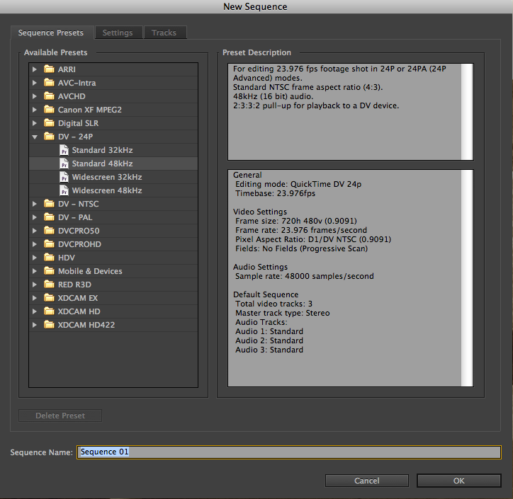Expand the AVCHD presets folder

[x=34, y=96]
